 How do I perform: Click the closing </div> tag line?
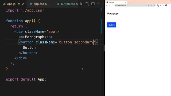tap(21, 58)
